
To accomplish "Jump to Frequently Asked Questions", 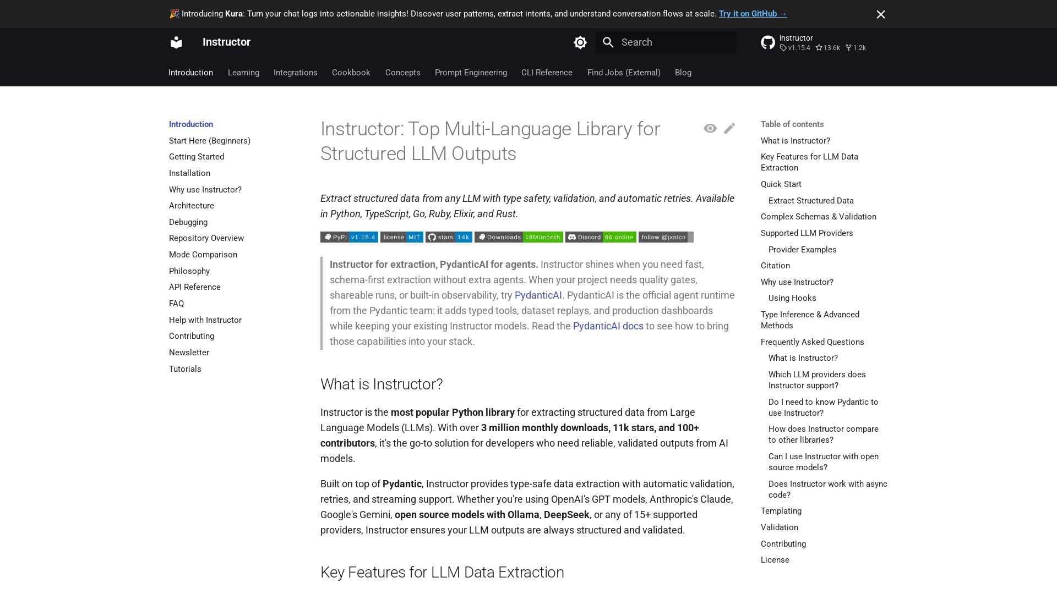I will tap(813, 342).
